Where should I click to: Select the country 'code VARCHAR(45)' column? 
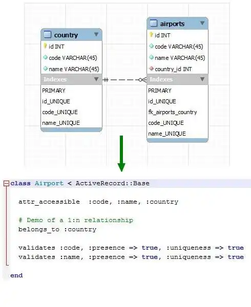click(x=72, y=58)
